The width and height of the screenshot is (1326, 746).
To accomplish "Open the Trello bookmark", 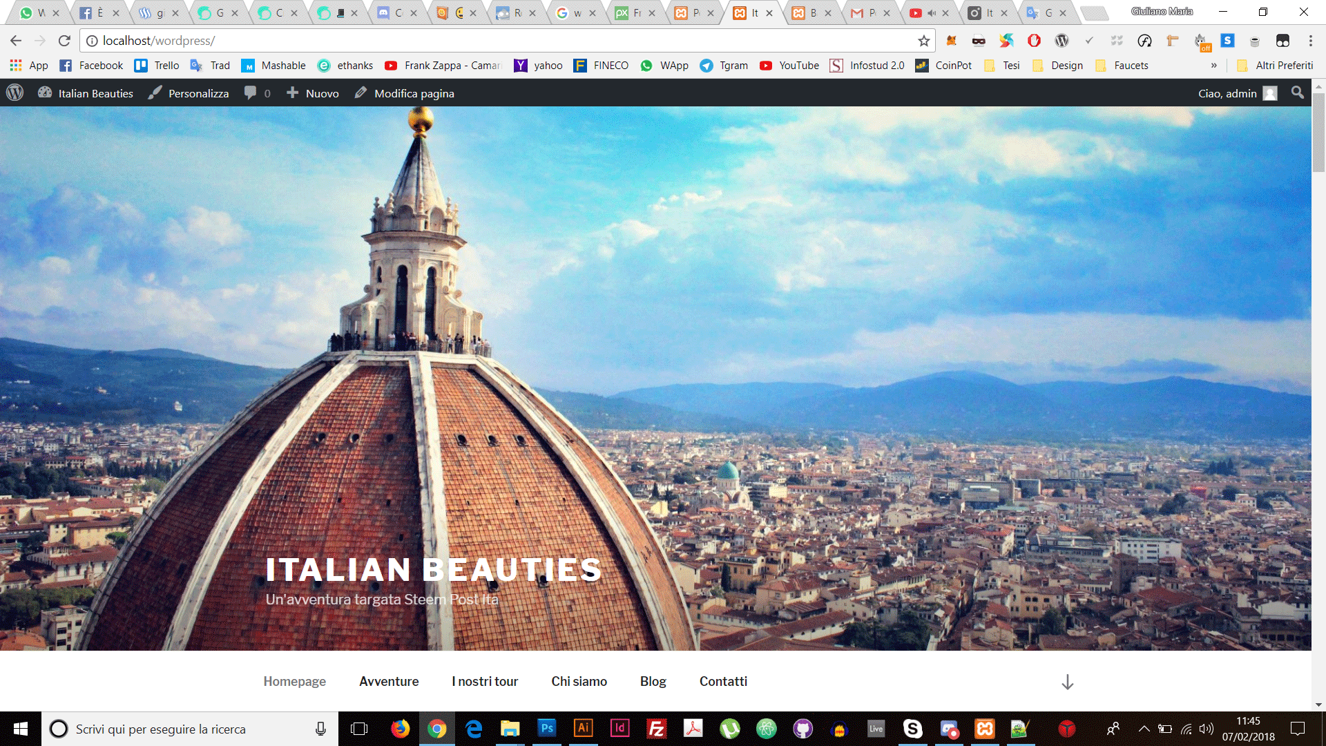I will tap(157, 65).
